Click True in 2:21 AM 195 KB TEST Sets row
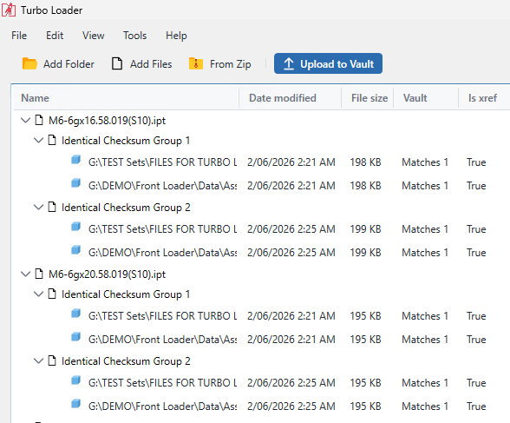The width and height of the screenshot is (510, 423). click(x=476, y=315)
